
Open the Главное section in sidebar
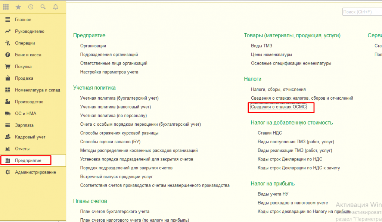point(23,19)
